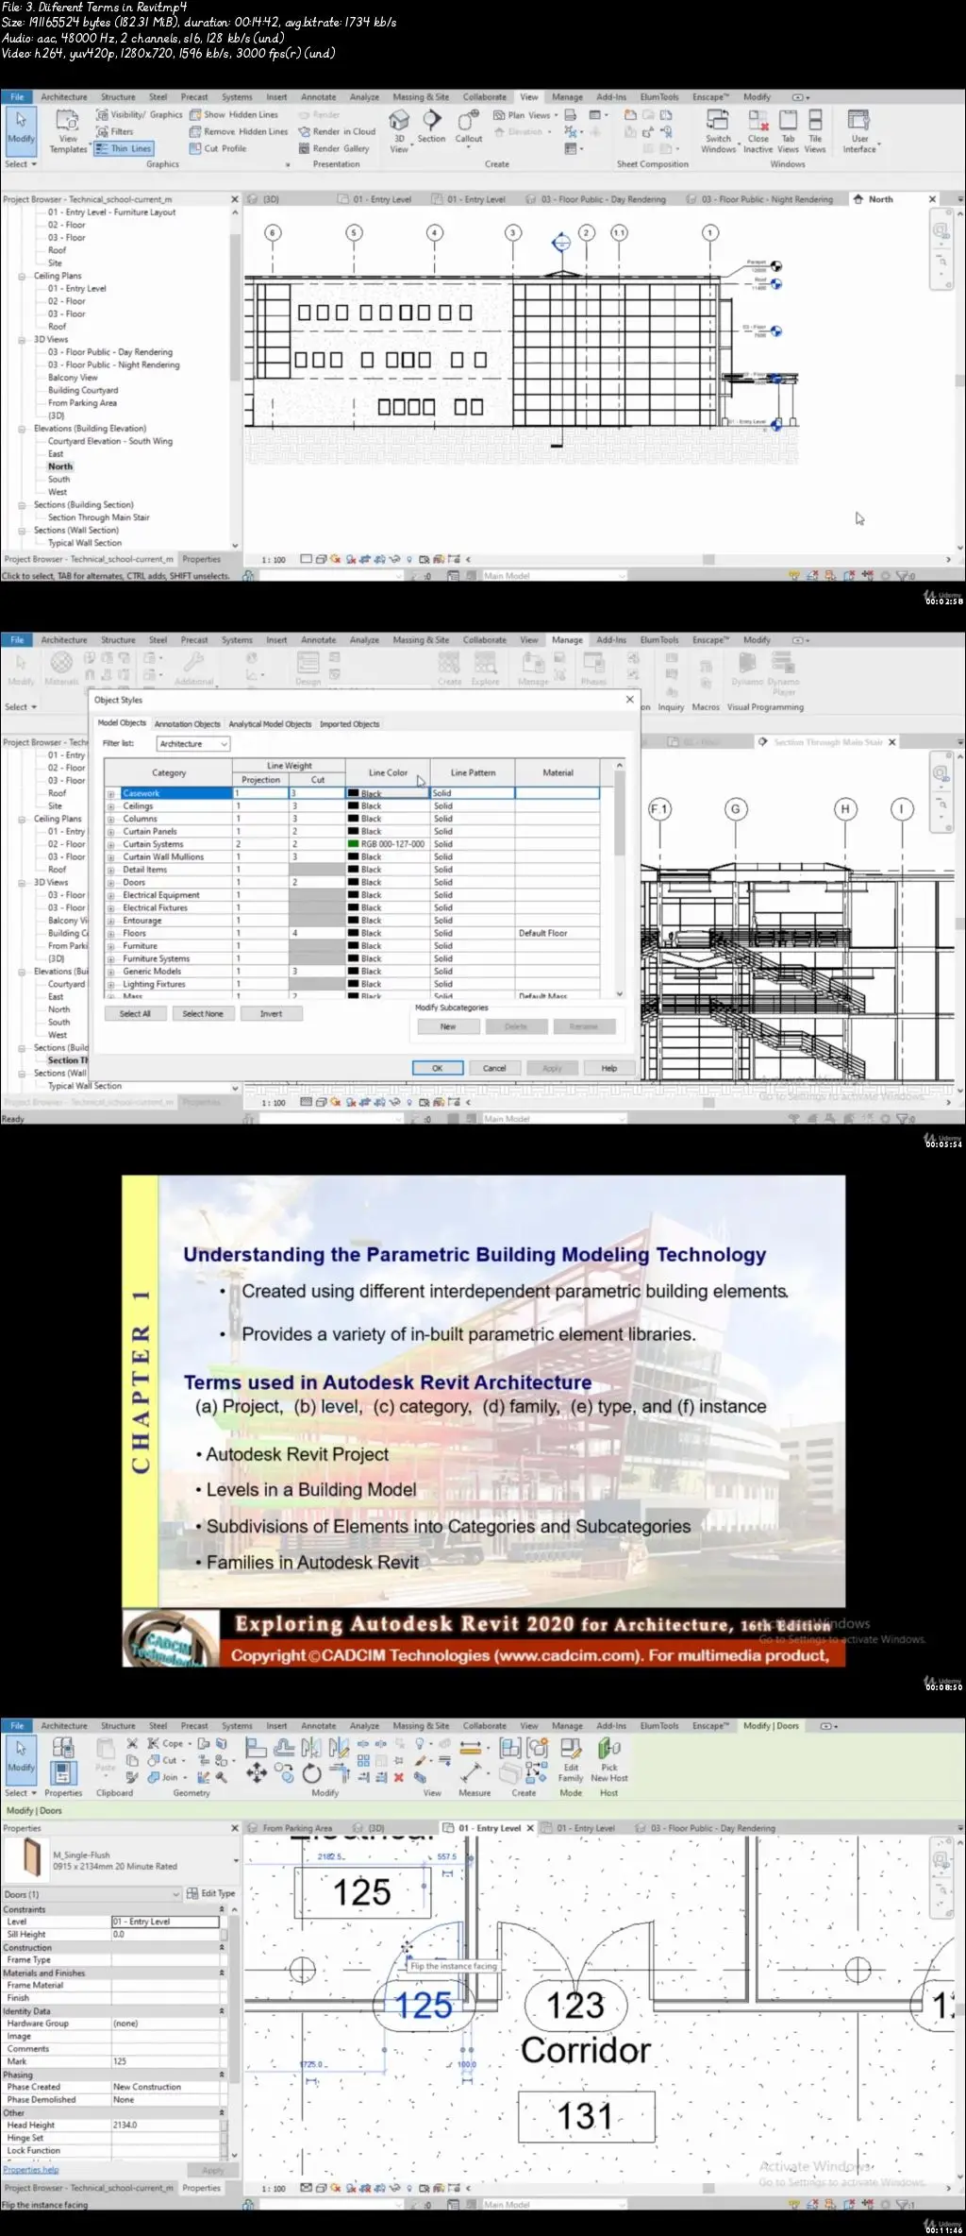Click the 'Default Floor' material cell
The height and width of the screenshot is (2236, 966).
557,933
